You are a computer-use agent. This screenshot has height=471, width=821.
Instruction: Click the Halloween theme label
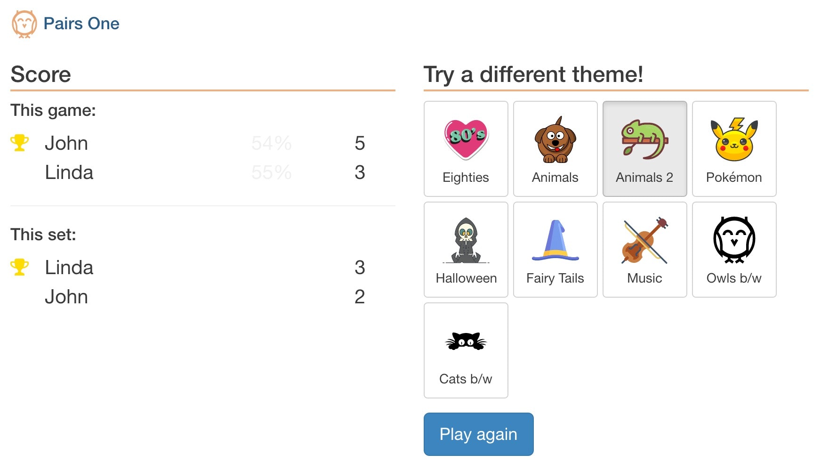[466, 278]
